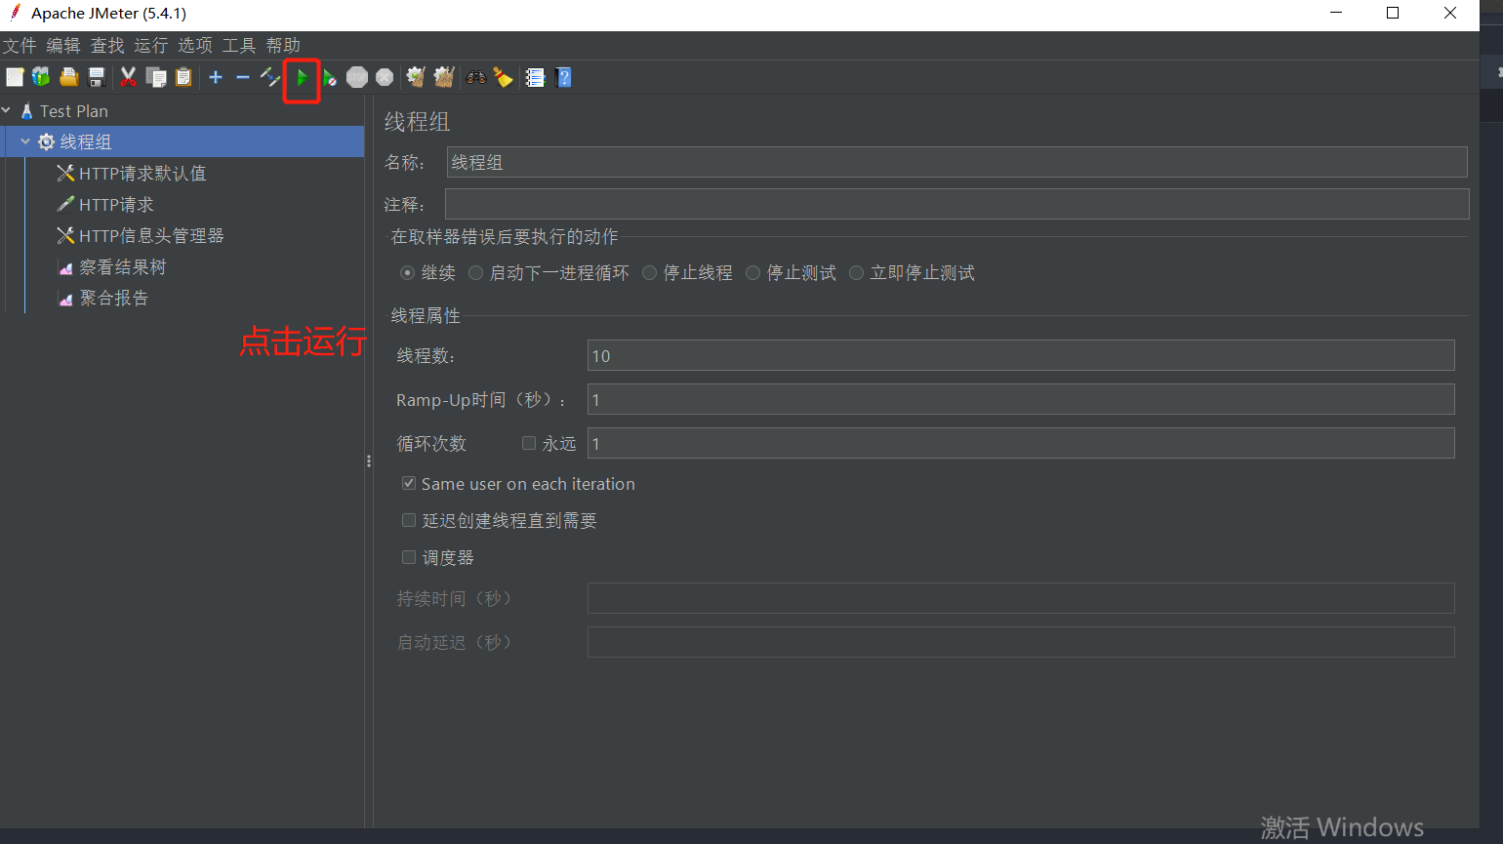Click the Start no pauses icon
This screenshot has width=1503, height=844.
pyautogui.click(x=330, y=77)
